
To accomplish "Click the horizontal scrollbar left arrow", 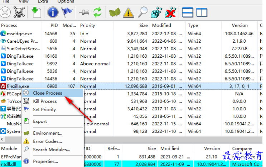I will [x=2, y=139].
